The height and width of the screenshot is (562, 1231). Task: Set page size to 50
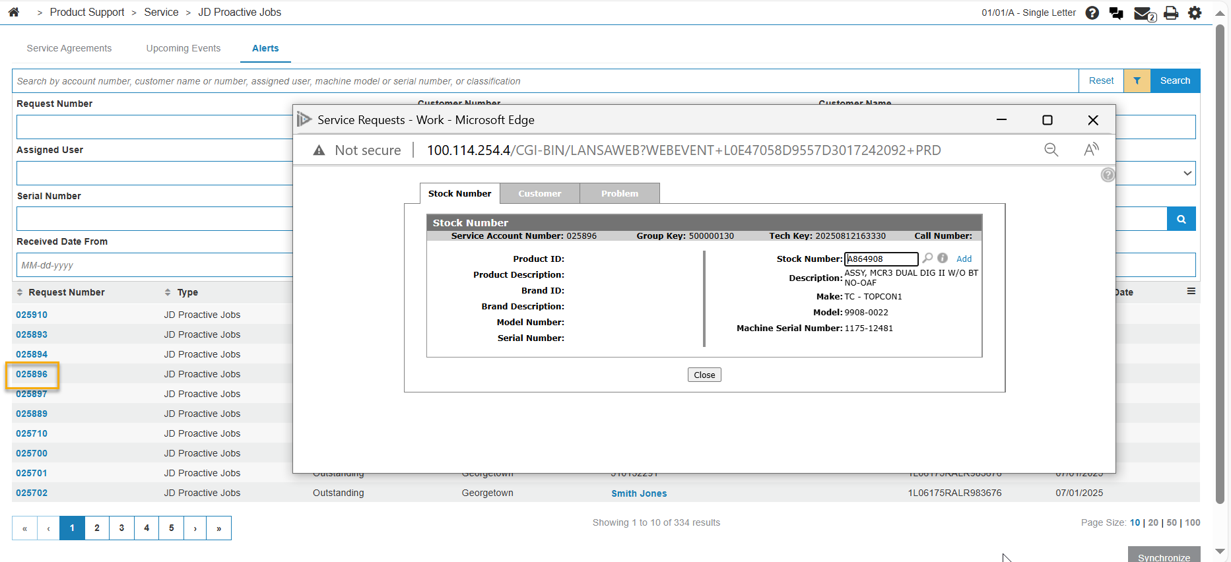1172,522
